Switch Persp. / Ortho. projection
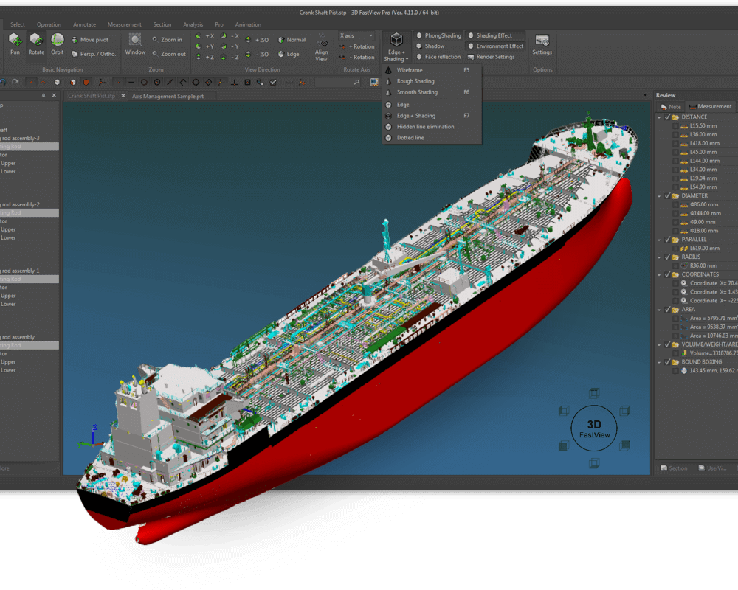The height and width of the screenshot is (590, 738). 94,54
